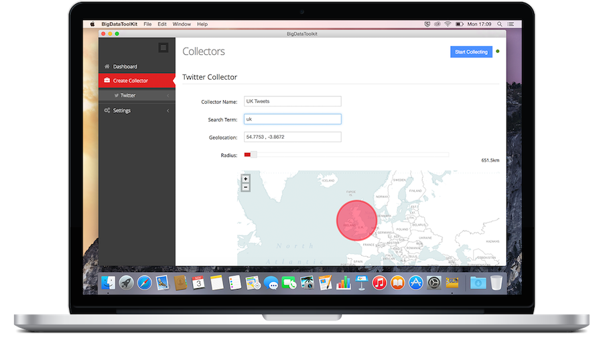Click the Start Collecting button
603x356 pixels.
471,52
